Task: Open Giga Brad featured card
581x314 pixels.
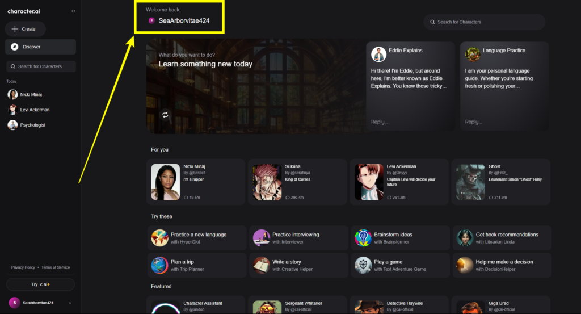Action: tap(501, 305)
